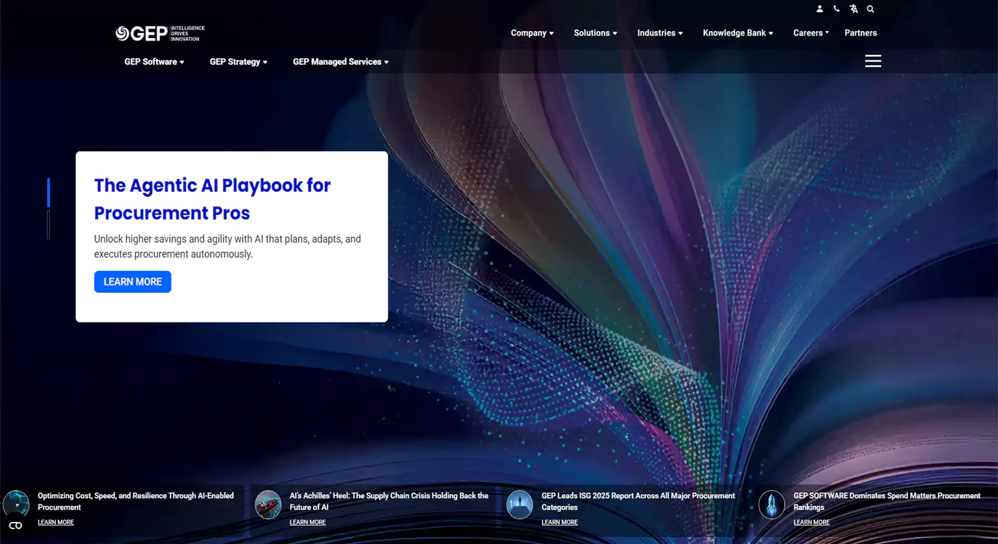Select the first hero slide indicator
Viewport: 998px width, 544px height.
(49, 193)
